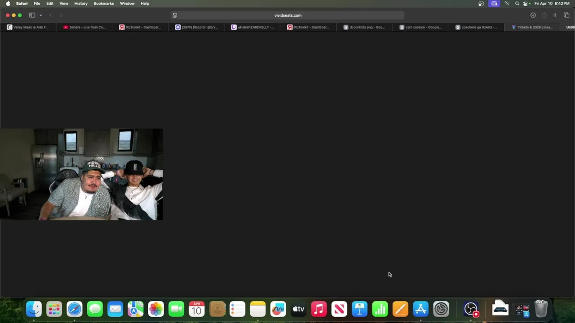Open Reminders in the dock

[x=237, y=309]
